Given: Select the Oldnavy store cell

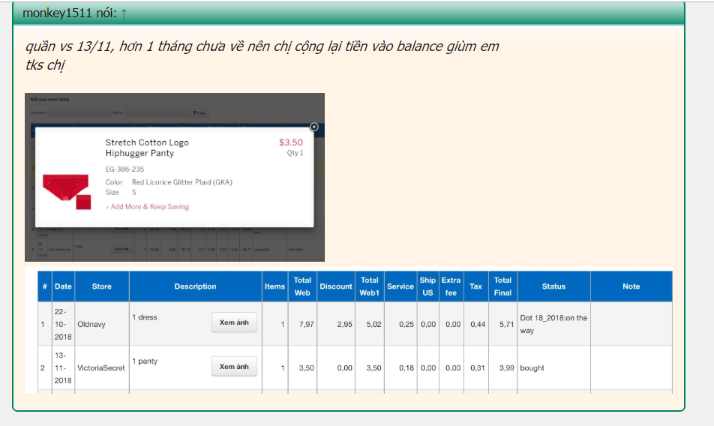Looking at the screenshot, I should click(x=91, y=324).
